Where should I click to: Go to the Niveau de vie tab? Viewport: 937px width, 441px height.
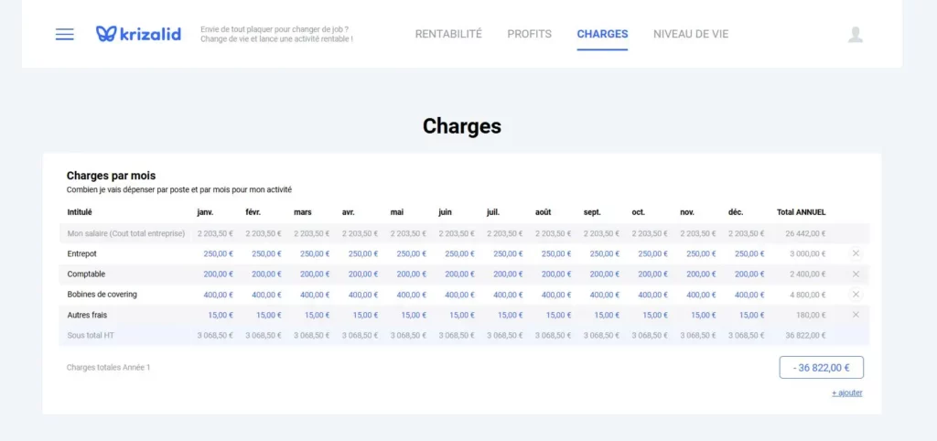coord(691,35)
